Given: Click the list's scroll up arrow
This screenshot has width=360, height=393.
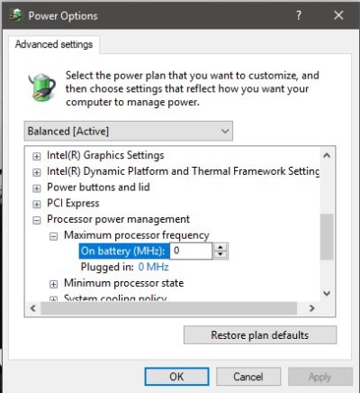Looking at the screenshot, I should click(327, 155).
